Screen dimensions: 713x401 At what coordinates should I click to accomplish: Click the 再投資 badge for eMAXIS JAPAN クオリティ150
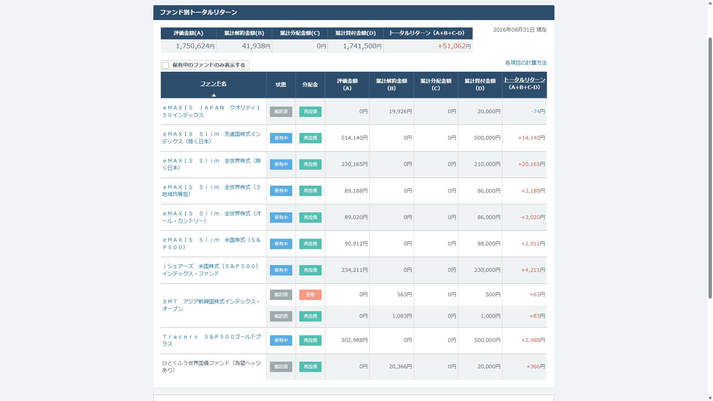click(310, 112)
